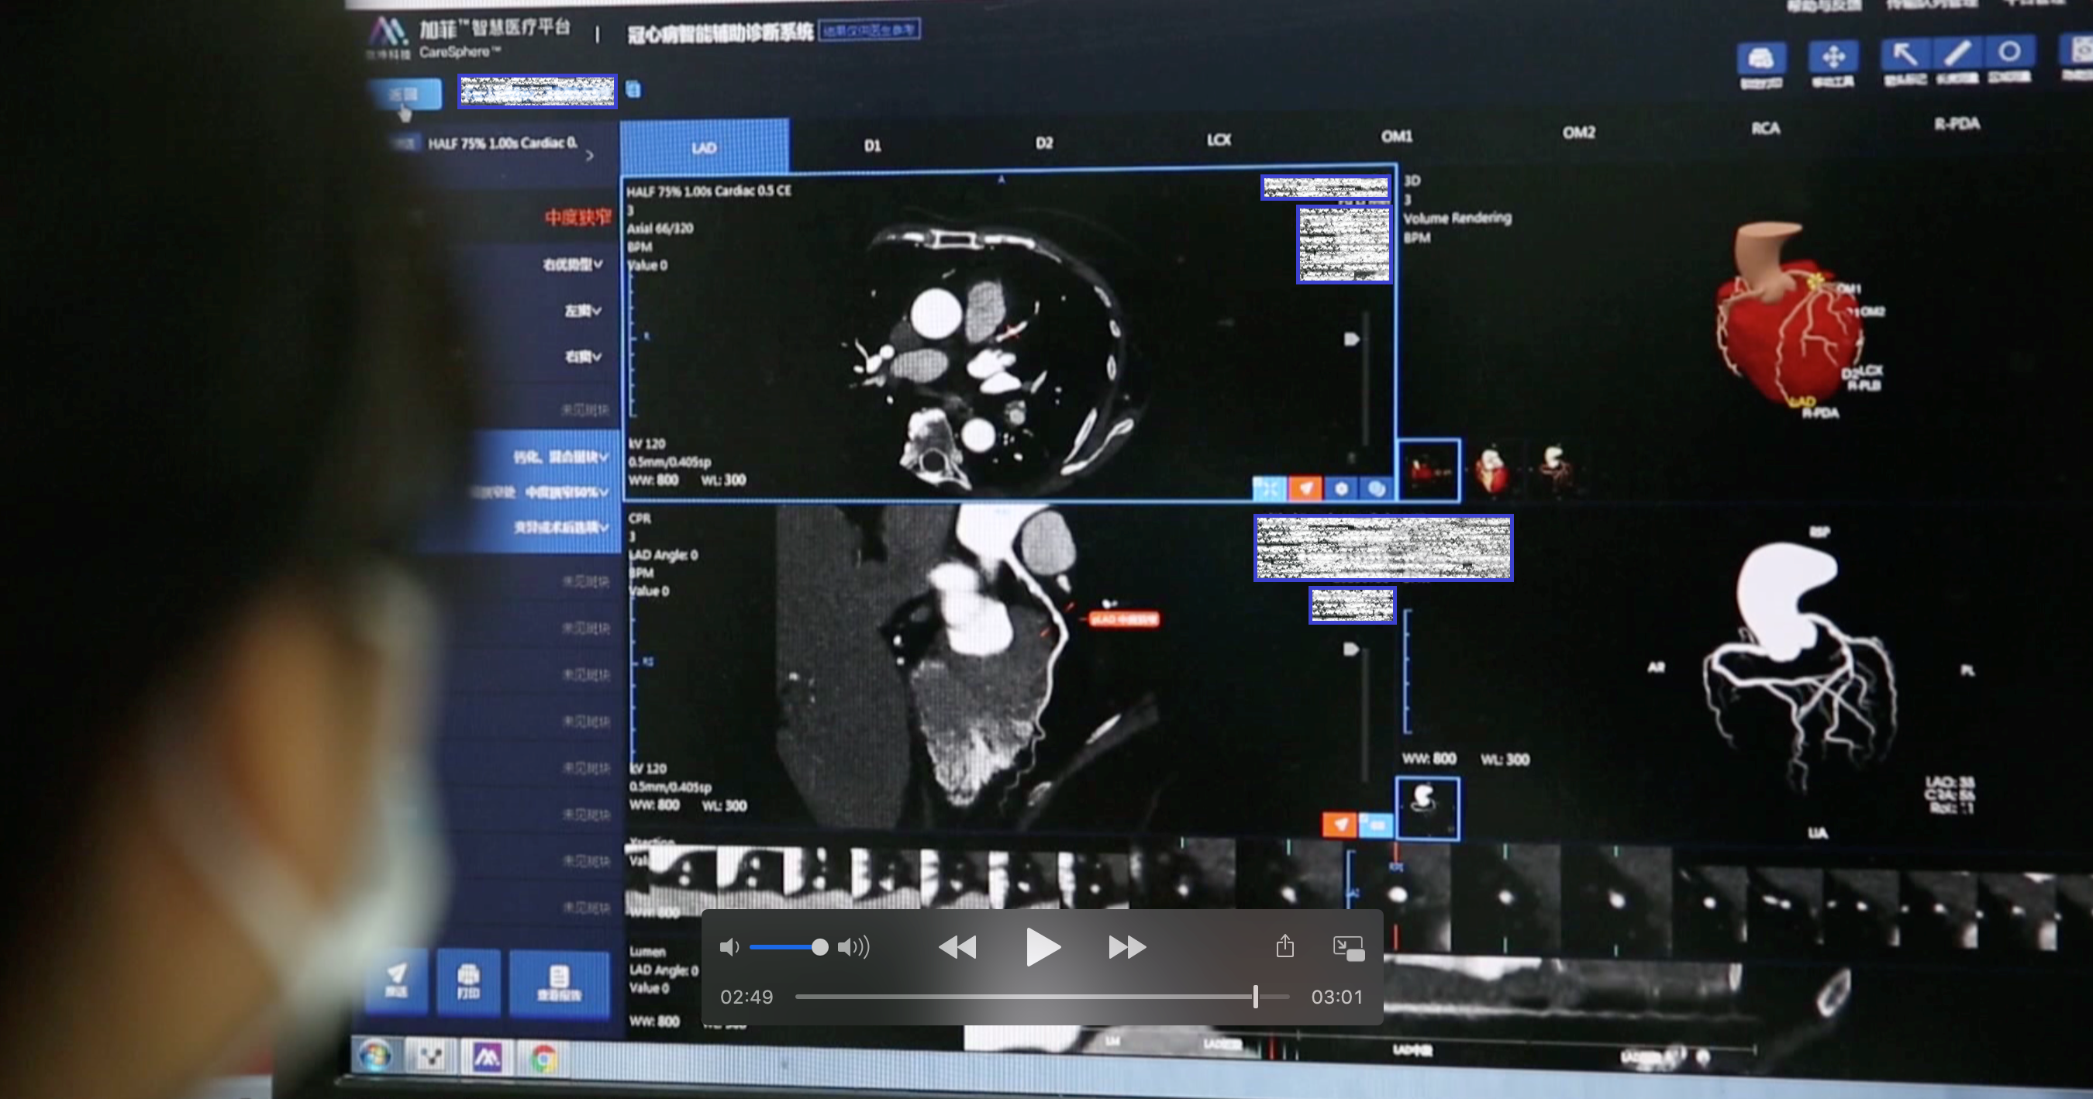Open the Windows Start menu
The width and height of the screenshot is (2093, 1099).
374,1057
